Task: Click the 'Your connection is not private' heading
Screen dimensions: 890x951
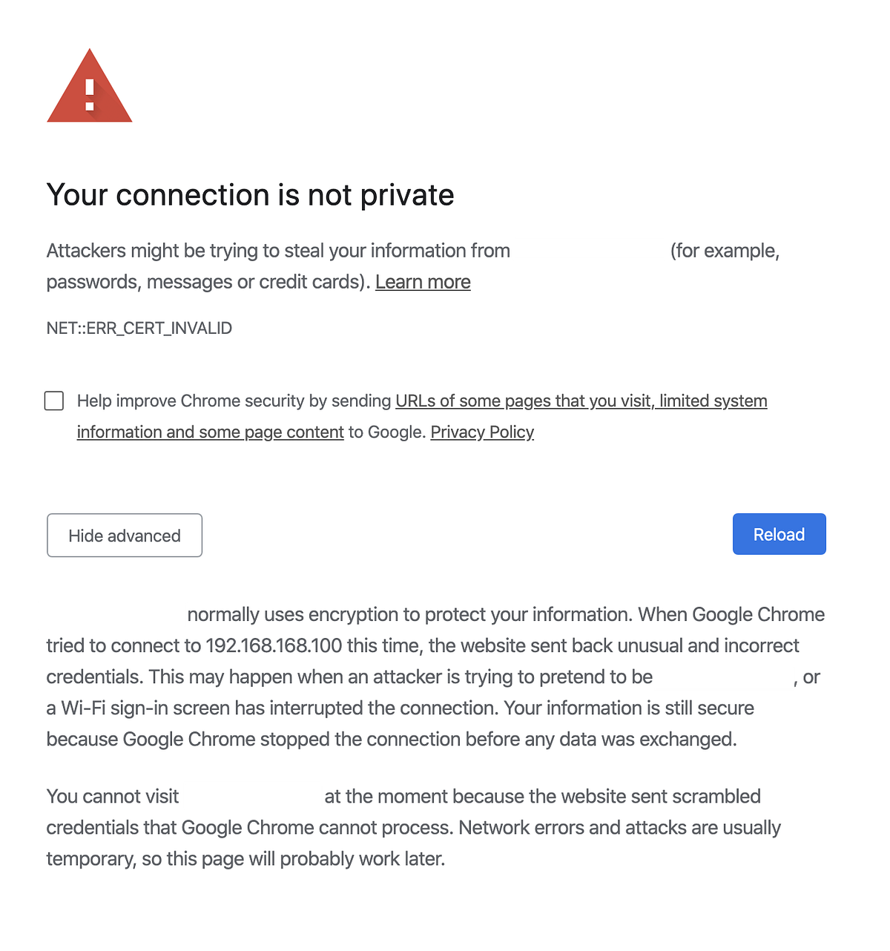Action: click(x=250, y=195)
